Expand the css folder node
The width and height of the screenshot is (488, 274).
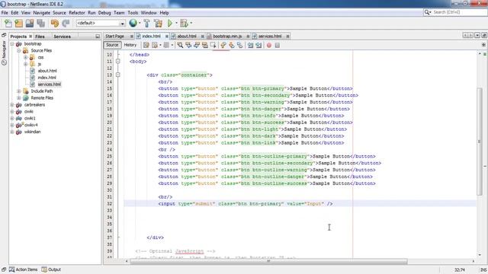[x=26, y=57]
